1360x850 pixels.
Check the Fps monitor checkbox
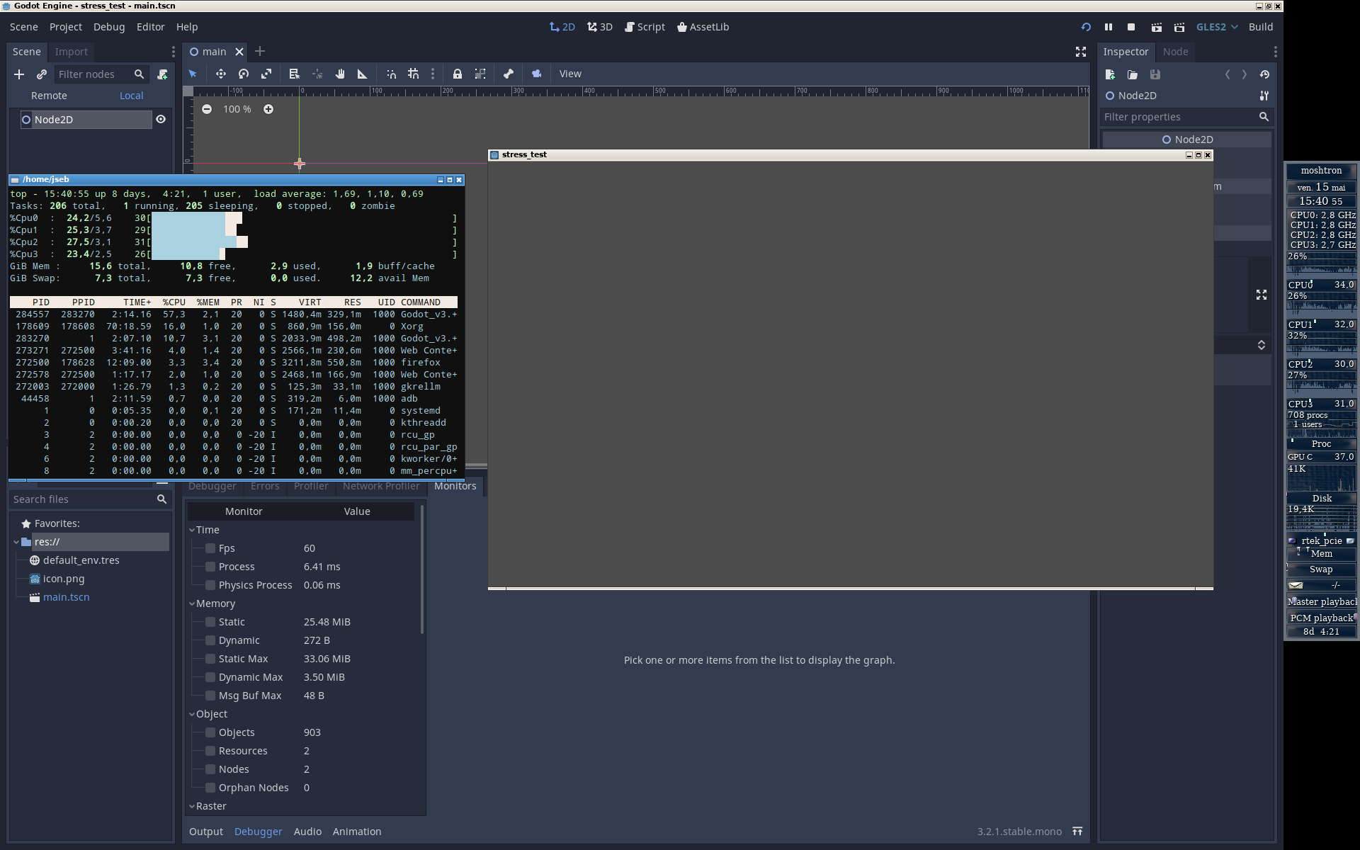[x=210, y=548]
